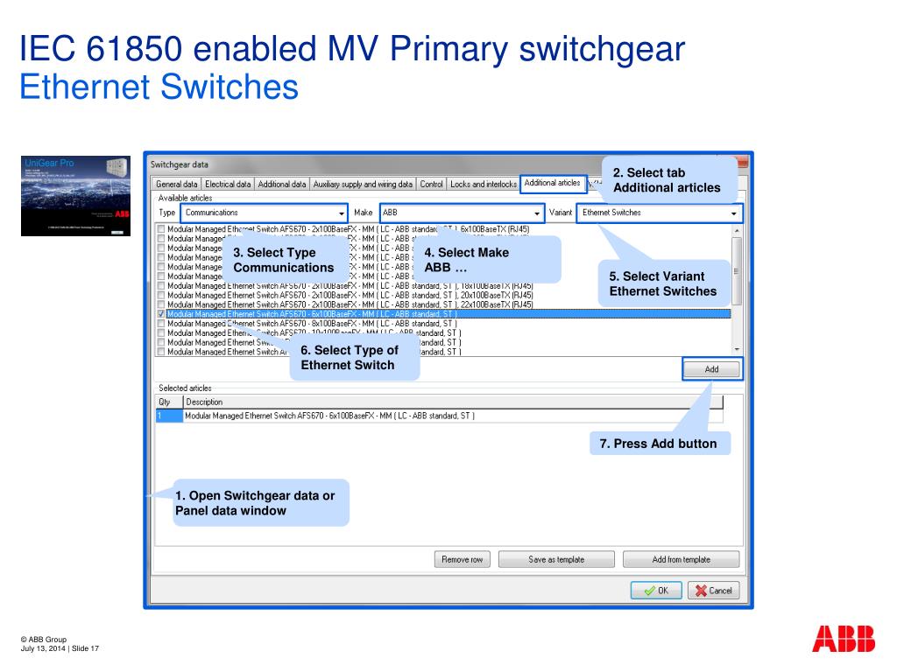Tick checkbox for the 20x100BaseTX (RJ45) switch

tap(161, 296)
